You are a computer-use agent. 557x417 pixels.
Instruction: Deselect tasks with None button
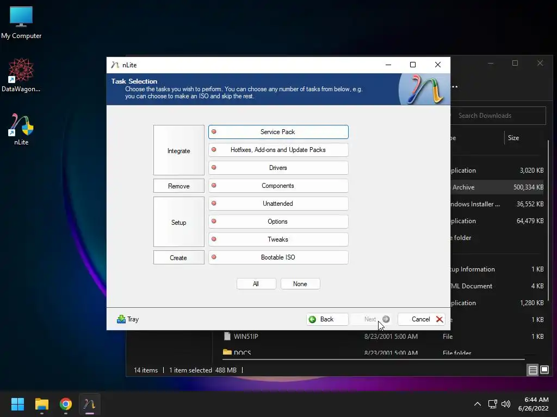coord(300,283)
